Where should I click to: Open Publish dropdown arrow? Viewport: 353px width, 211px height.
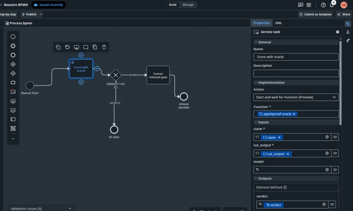click(x=41, y=14)
